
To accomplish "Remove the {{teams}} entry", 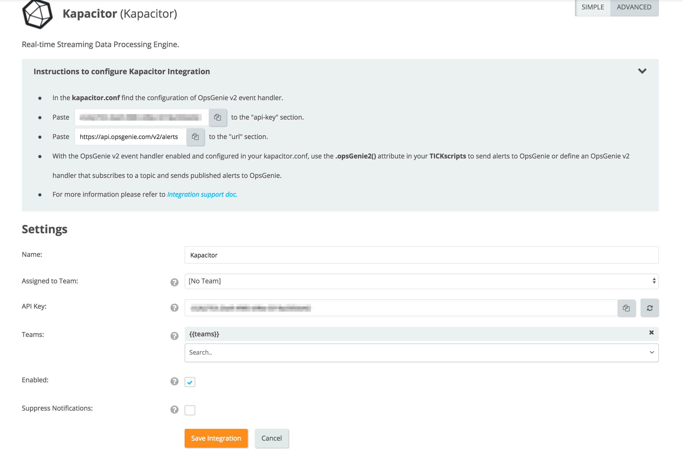I will coord(651,333).
